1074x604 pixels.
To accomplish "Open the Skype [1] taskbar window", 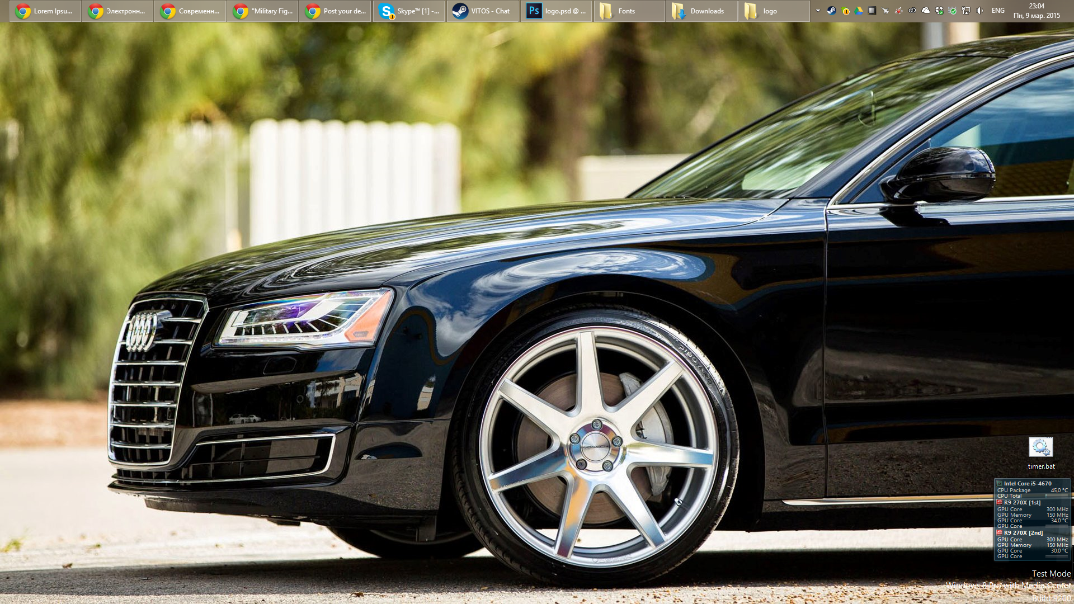I will point(409,11).
